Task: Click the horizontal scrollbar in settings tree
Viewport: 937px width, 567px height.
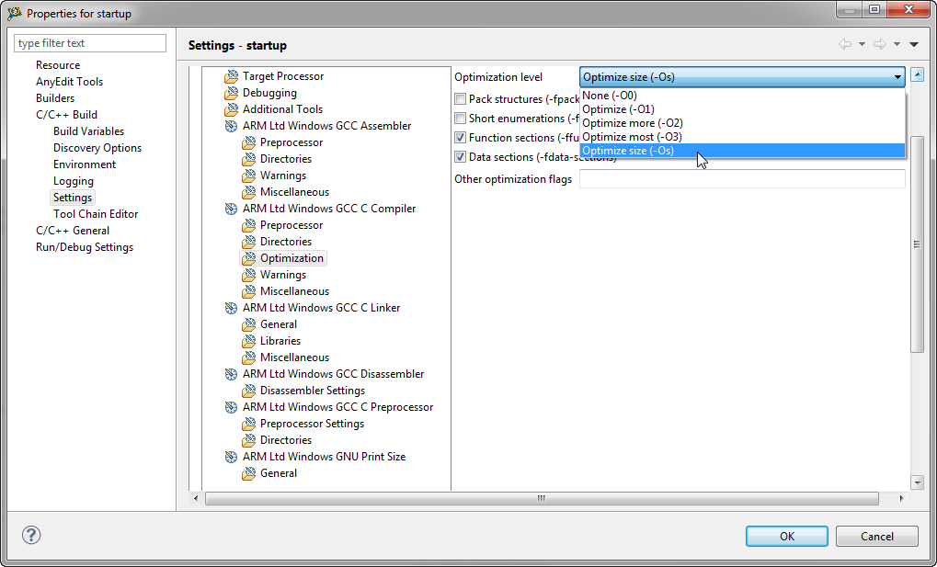Action: pyautogui.click(x=541, y=498)
